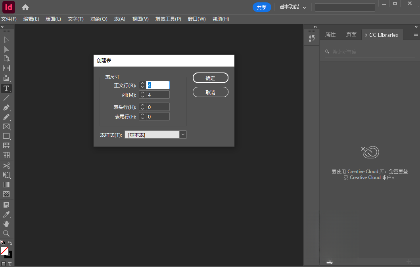The width and height of the screenshot is (420, 267).
Task: Click the 列 value field
Action: click(x=158, y=95)
